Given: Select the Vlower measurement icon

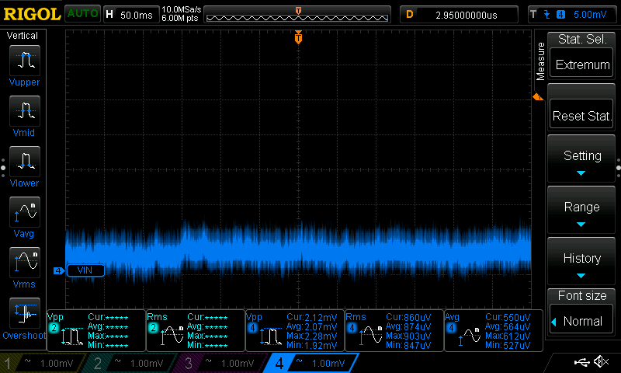Looking at the screenshot, I should click(25, 162).
